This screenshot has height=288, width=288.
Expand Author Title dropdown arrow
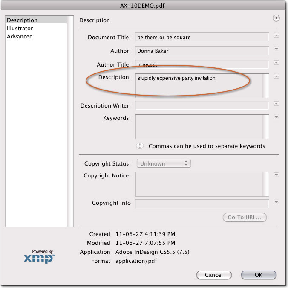[x=276, y=63]
